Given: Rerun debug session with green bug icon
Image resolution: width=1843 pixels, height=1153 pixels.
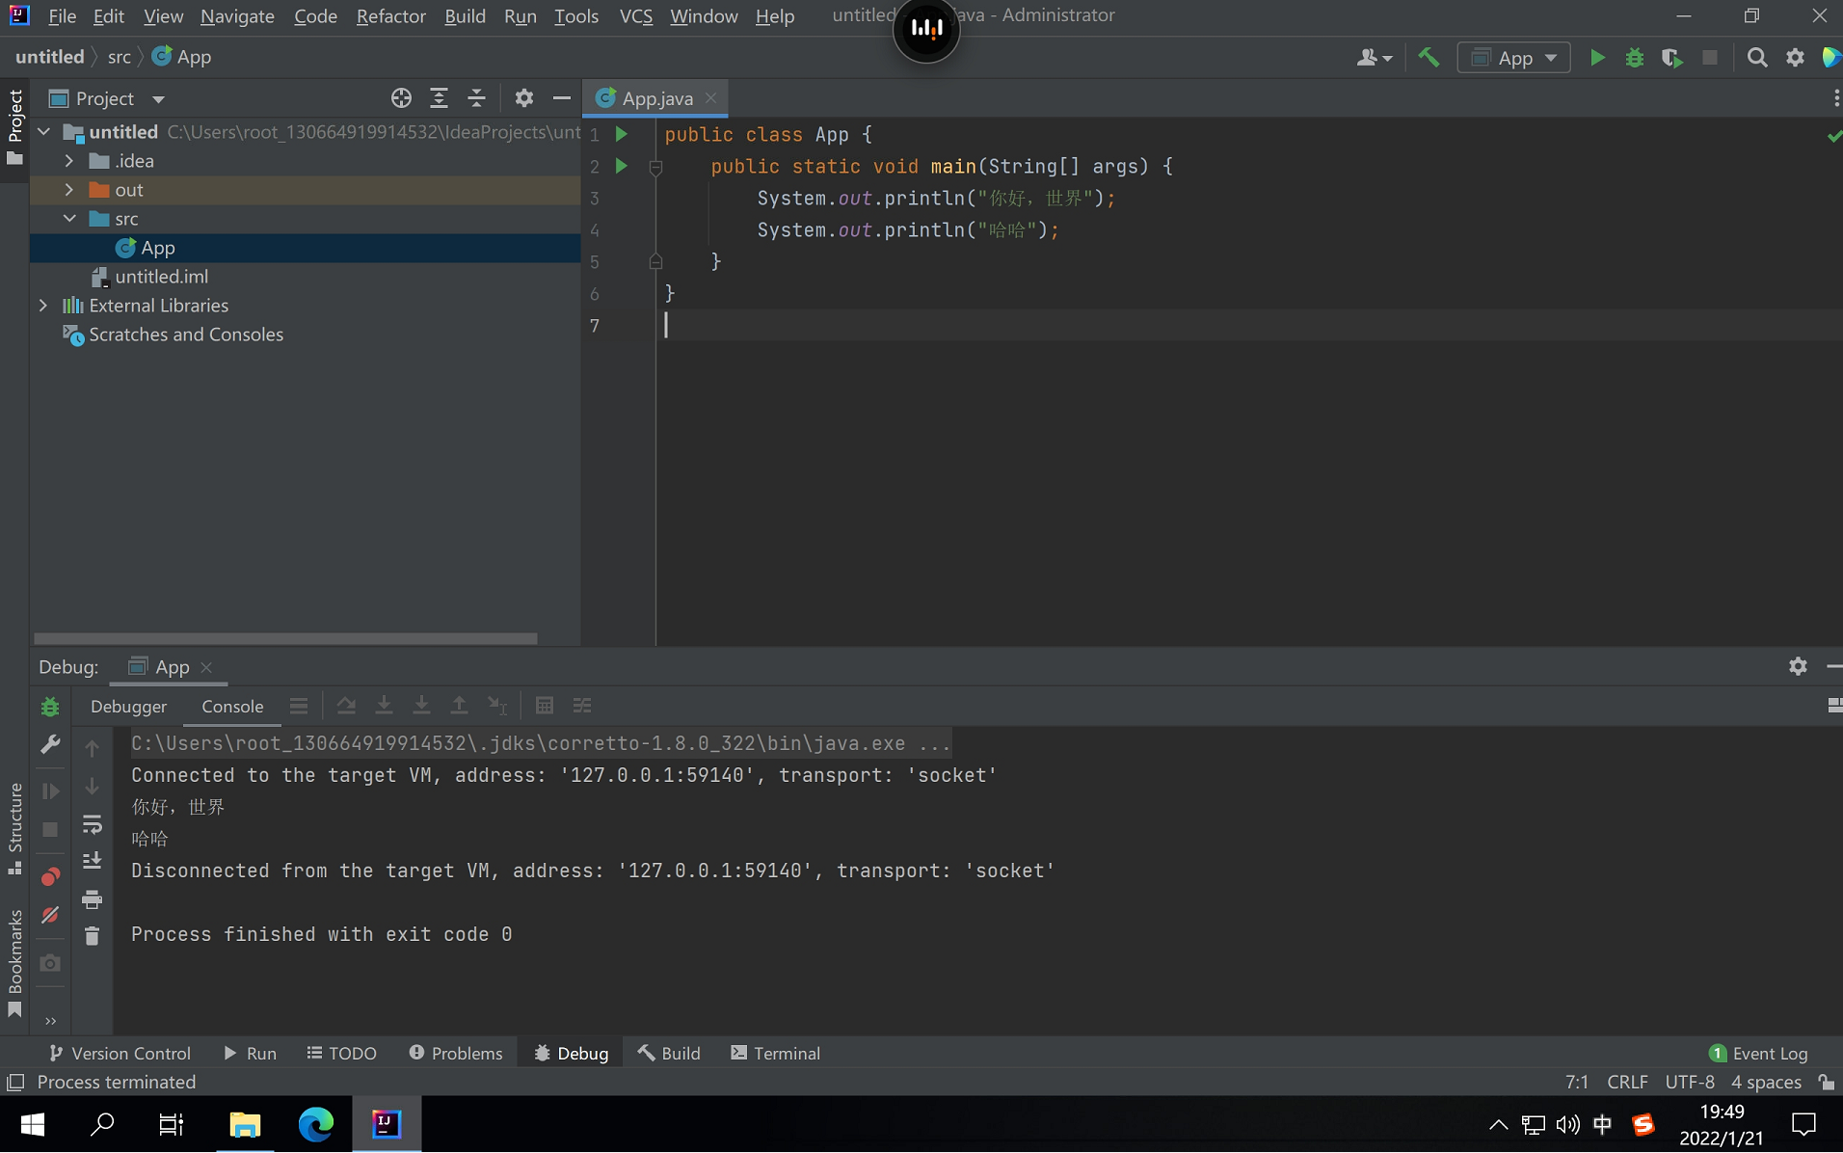Looking at the screenshot, I should (50, 707).
